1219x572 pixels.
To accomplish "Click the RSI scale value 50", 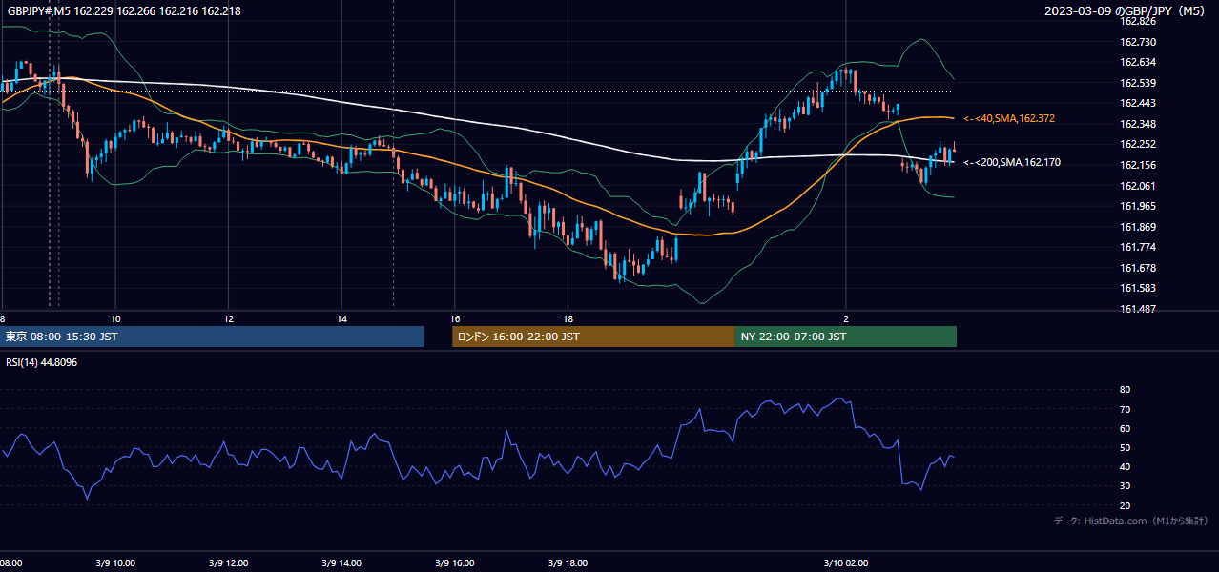I will pos(1125,448).
